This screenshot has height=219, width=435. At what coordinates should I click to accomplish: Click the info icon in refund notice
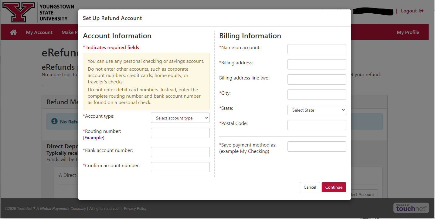tap(54, 121)
